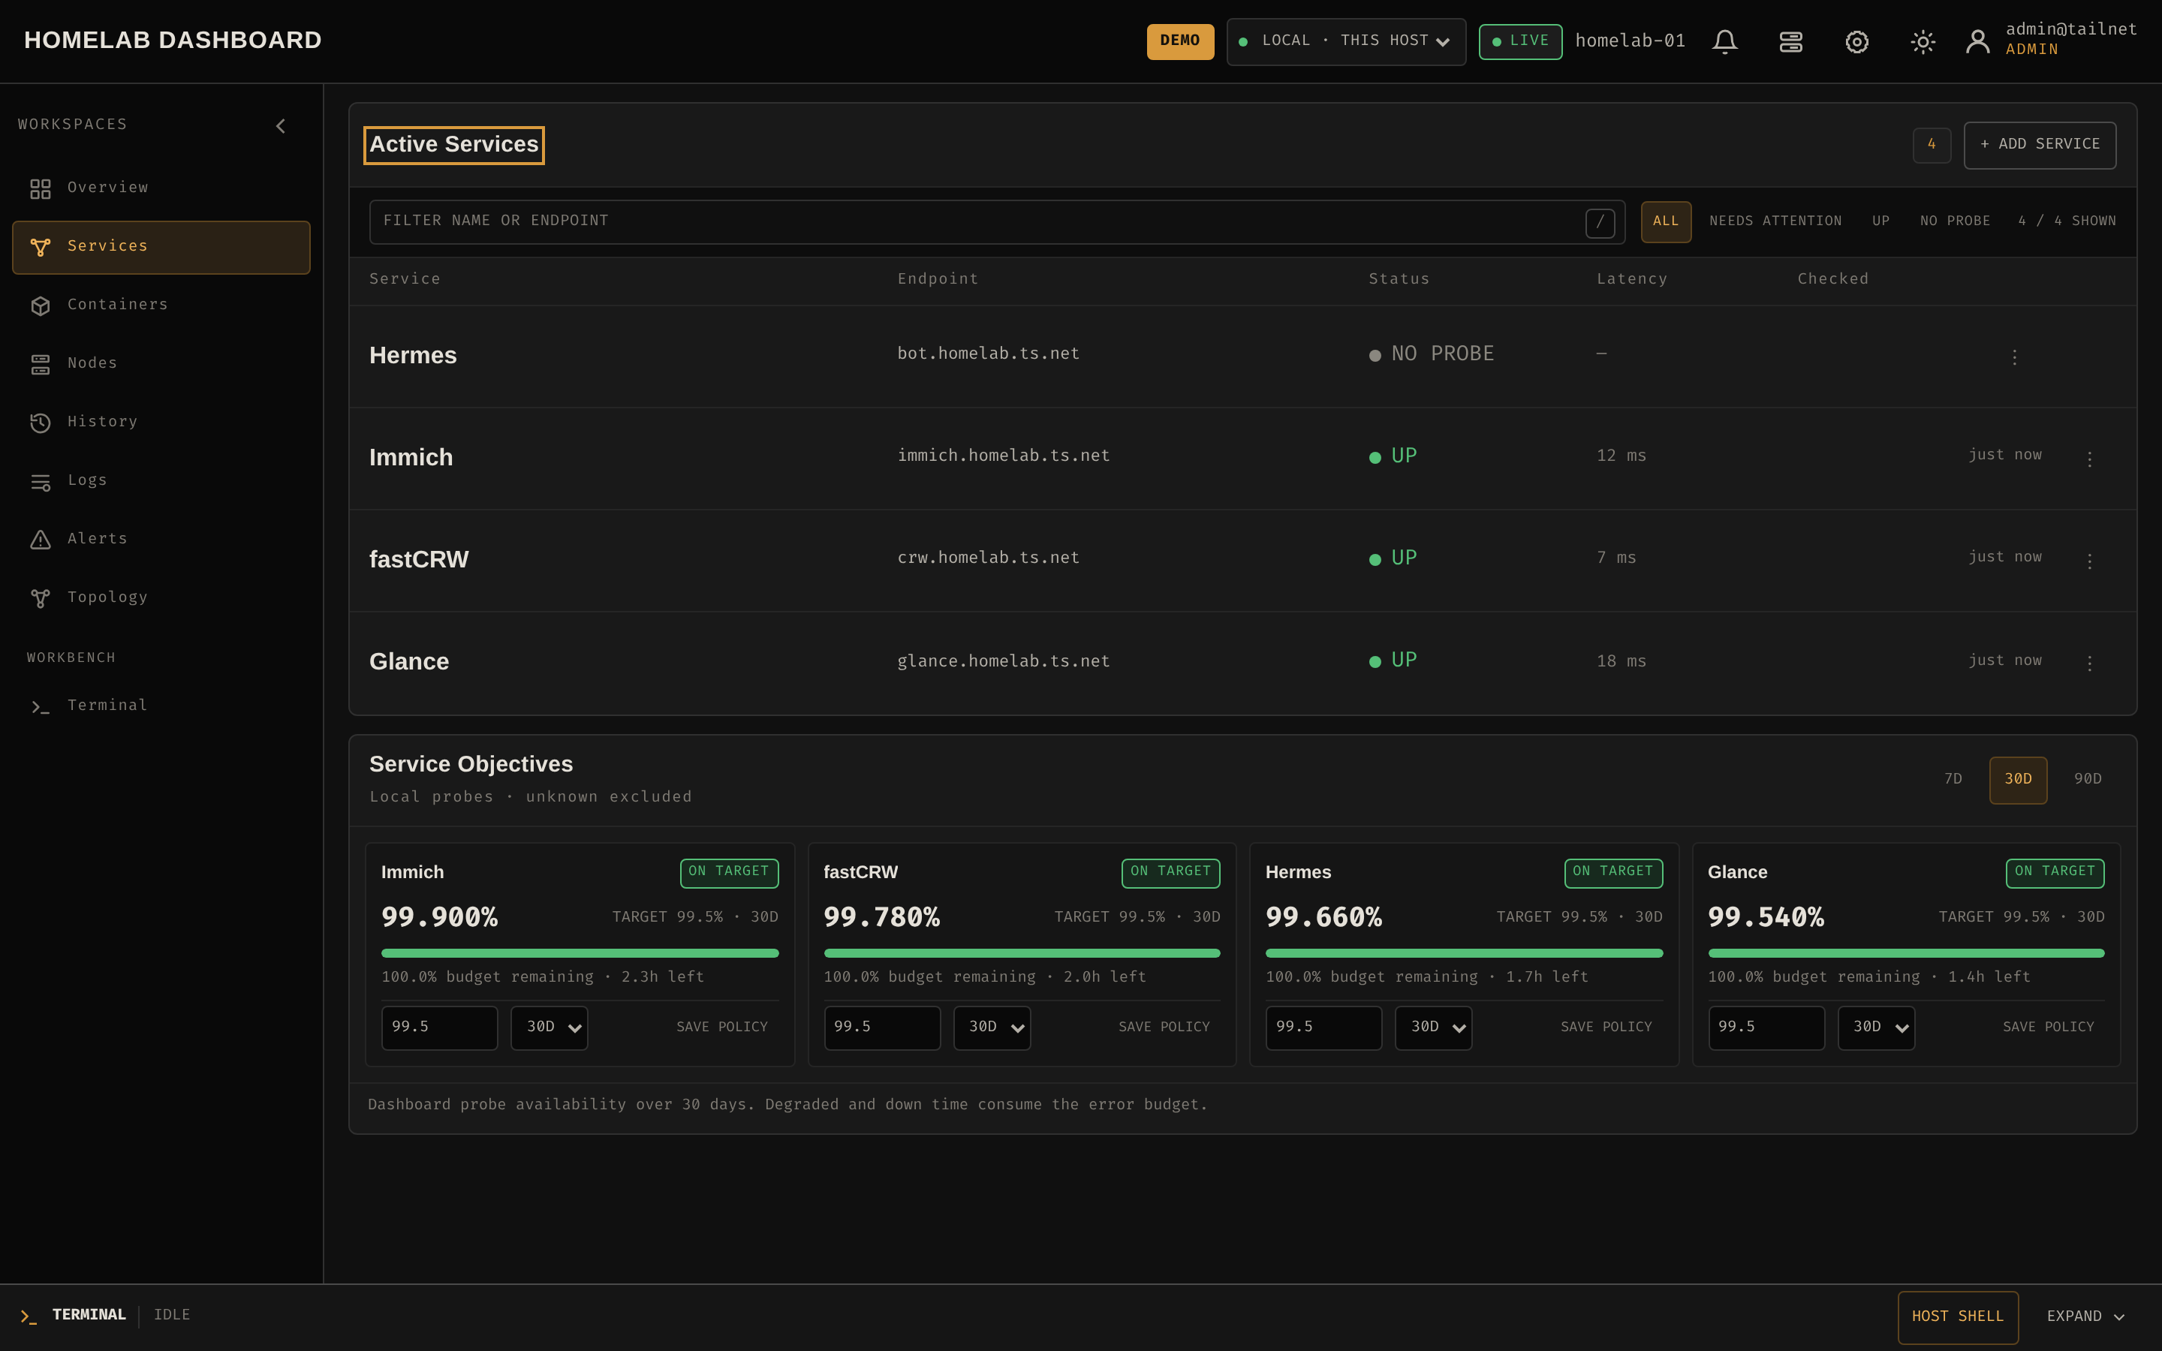
Task: Go to History workspace
Action: pyautogui.click(x=161, y=423)
